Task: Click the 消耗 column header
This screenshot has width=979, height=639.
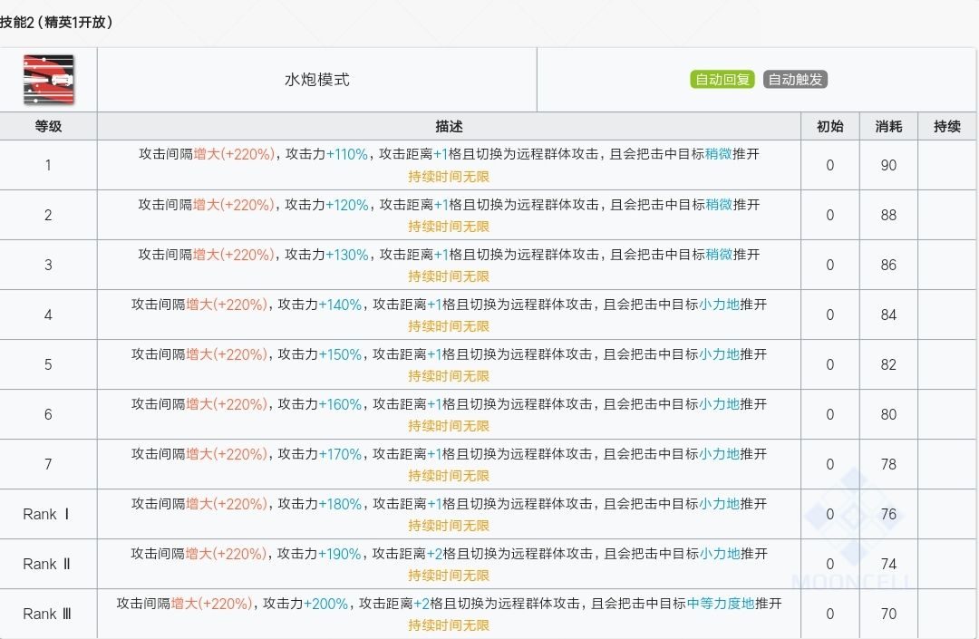Action: tap(888, 127)
